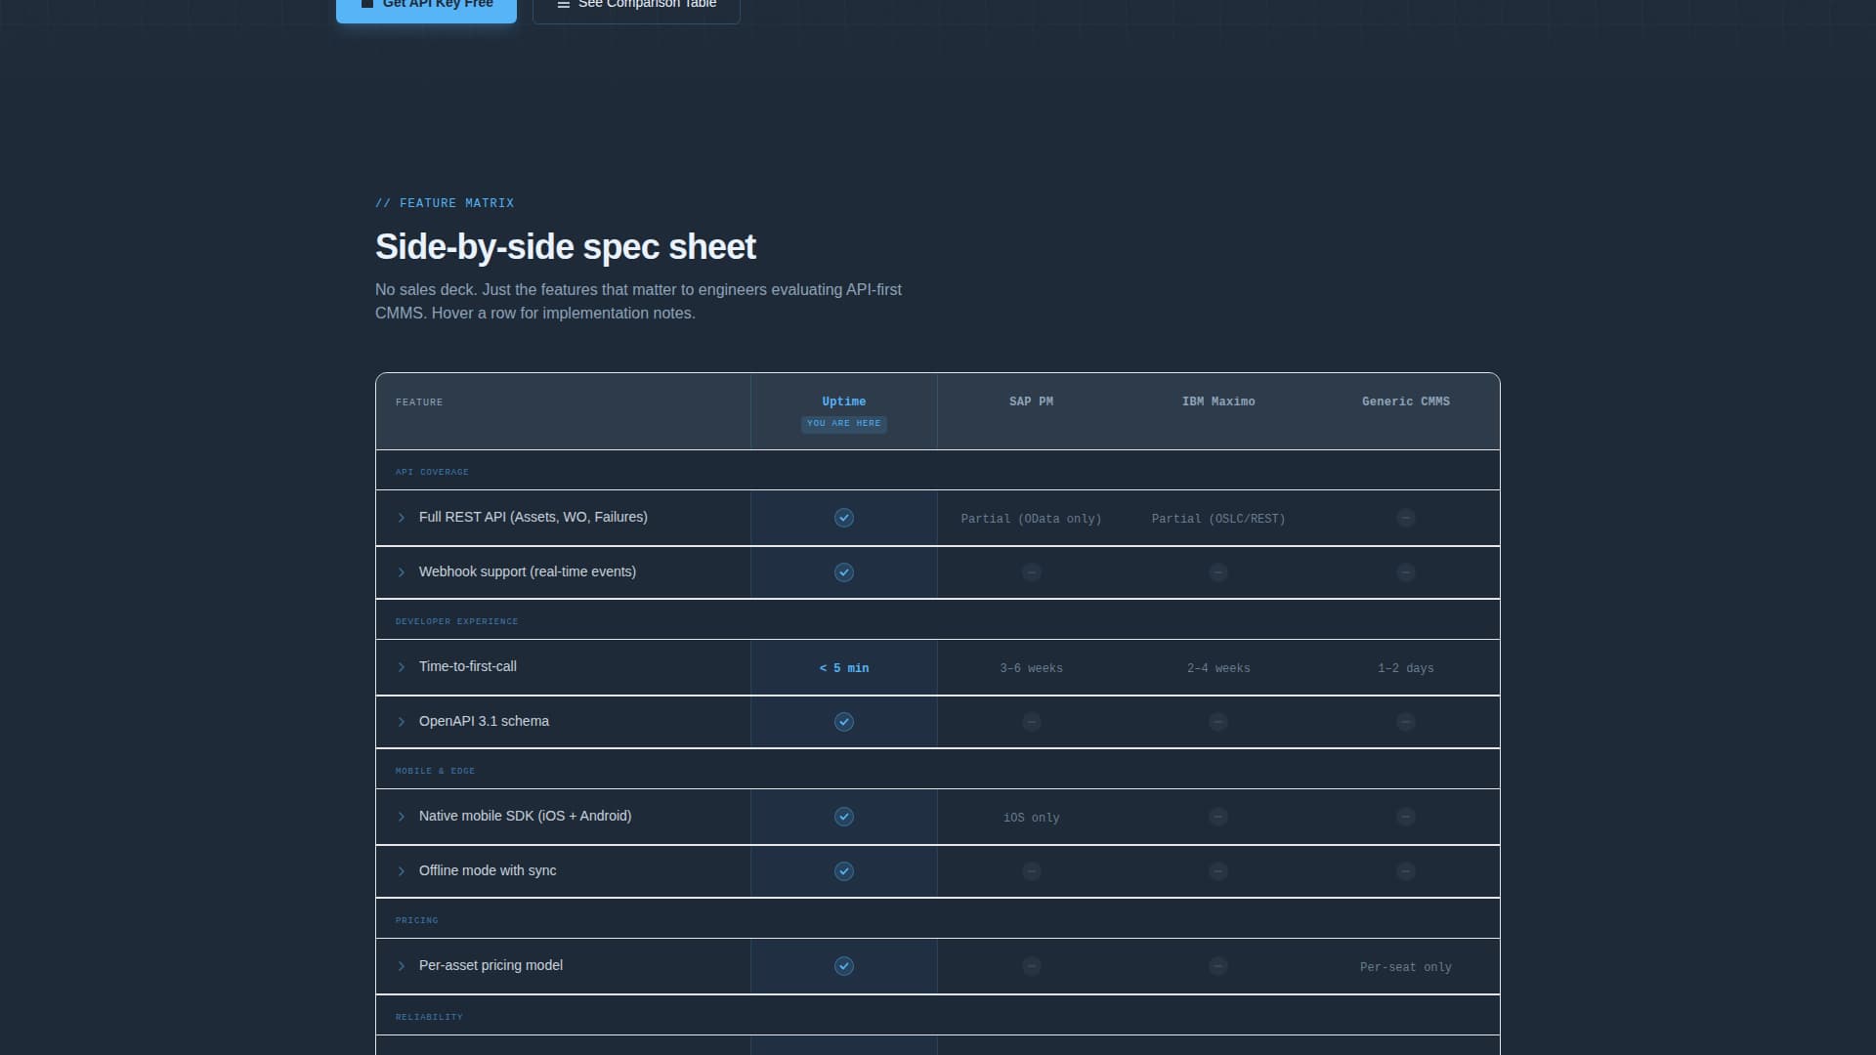Click 'Partial (OData only)' cell
The image size is (1876, 1055).
pos(1031,519)
